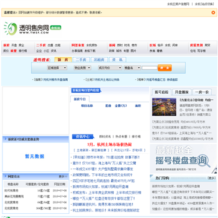Select the 新房 search tab
This screenshot has width=218, height=218.
click(x=63, y=59)
